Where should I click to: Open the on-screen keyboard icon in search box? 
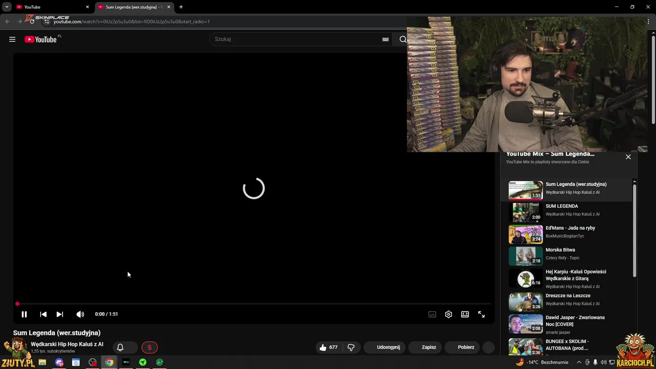click(x=385, y=39)
